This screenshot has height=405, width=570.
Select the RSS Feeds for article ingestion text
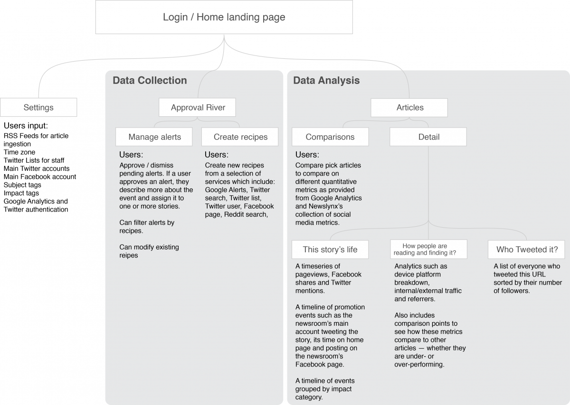36,140
